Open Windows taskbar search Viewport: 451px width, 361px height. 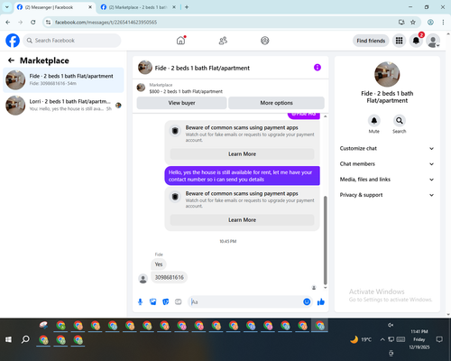tap(25, 339)
